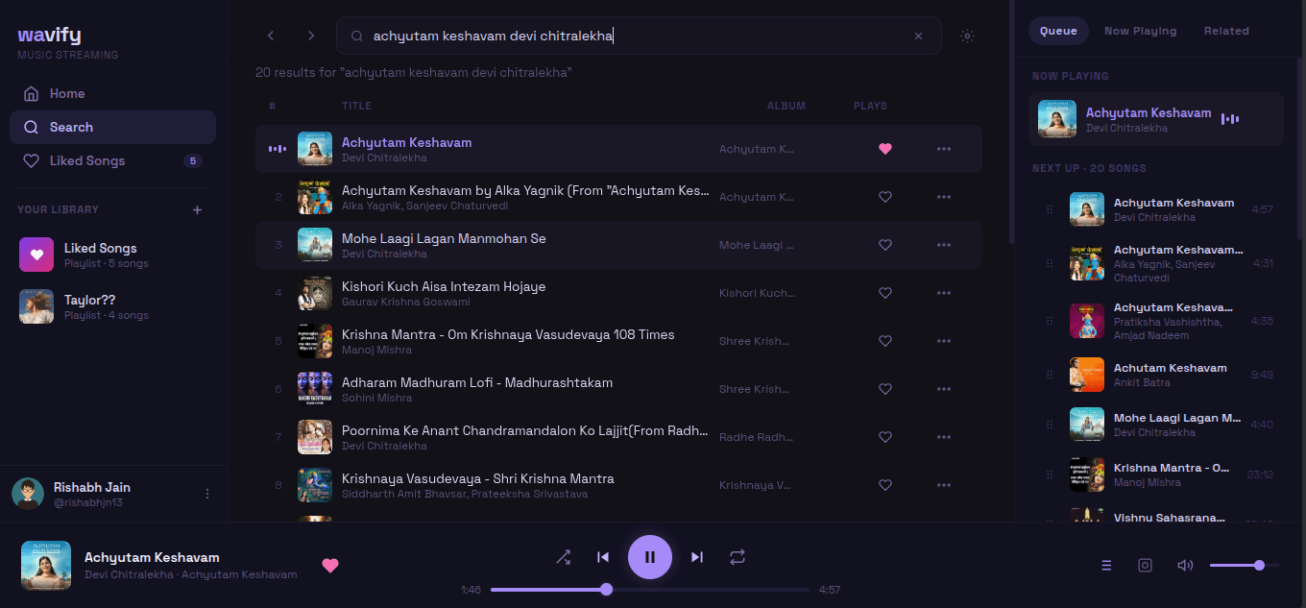The image size is (1306, 608).
Task: Open the Taylor?? playlist
Action: tap(113, 306)
